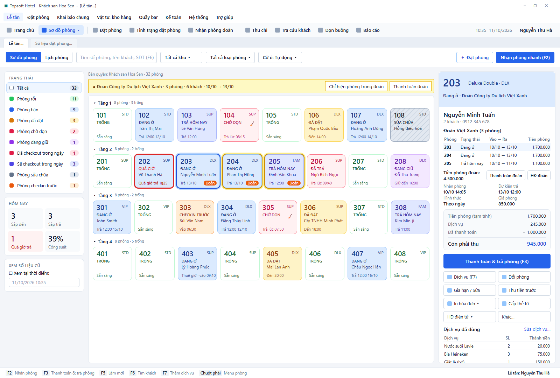Viewport: 560px width, 378px height.
Task: Filter by purple Phòng đang giữ swatch
Action: [x=12, y=142]
